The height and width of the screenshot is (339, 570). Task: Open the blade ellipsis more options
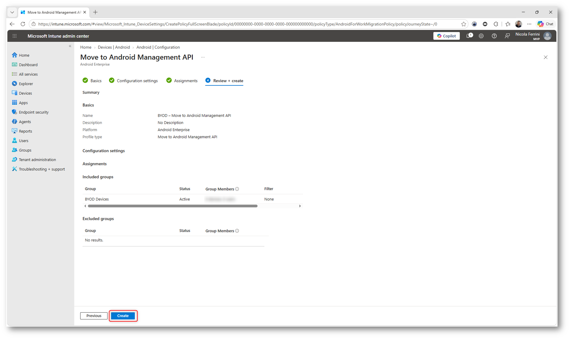coord(203,57)
